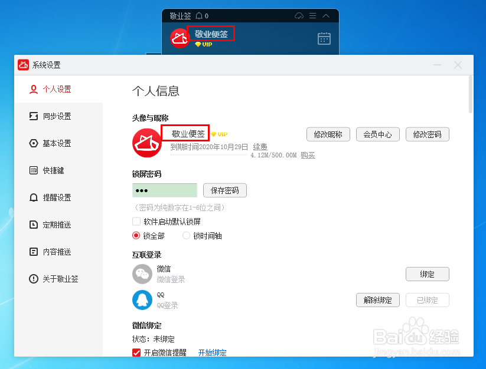Viewport: 486px width, 369px height.
Task: Click the 修改昵称 button
Action: coord(328,134)
